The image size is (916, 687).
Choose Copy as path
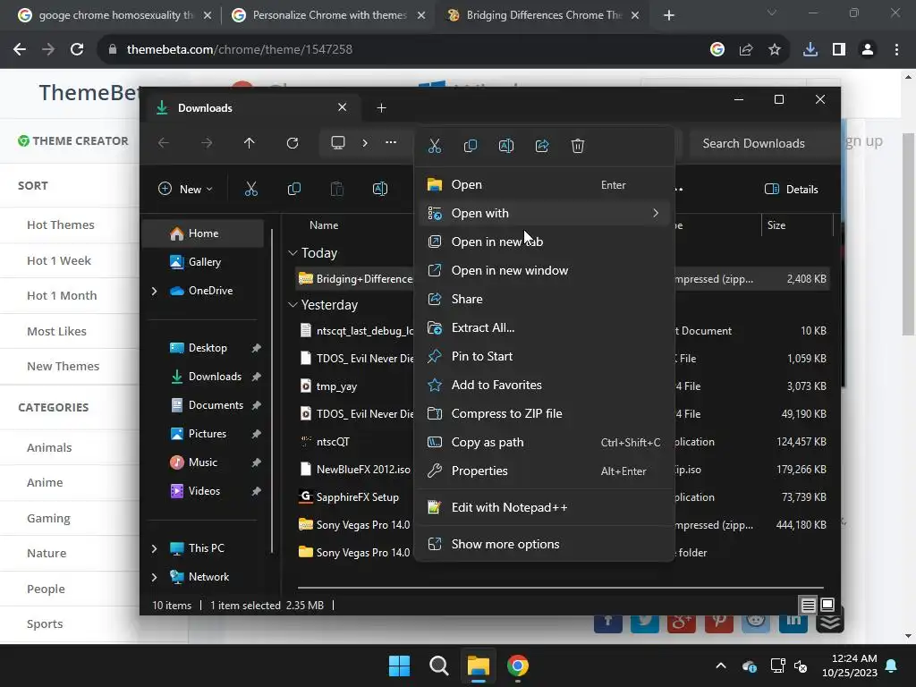click(545, 442)
